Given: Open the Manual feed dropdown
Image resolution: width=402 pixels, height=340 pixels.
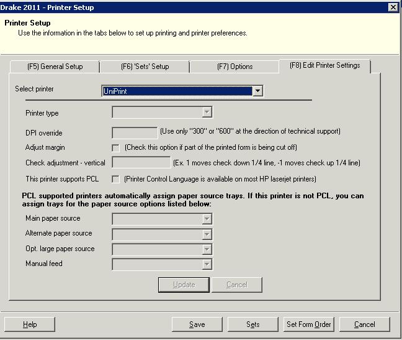Looking at the screenshot, I should click(162, 264).
